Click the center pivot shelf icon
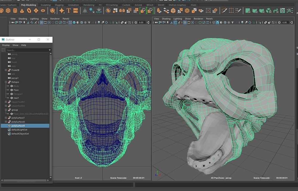Viewport: 298px width, 191px height. (x=85, y=11)
